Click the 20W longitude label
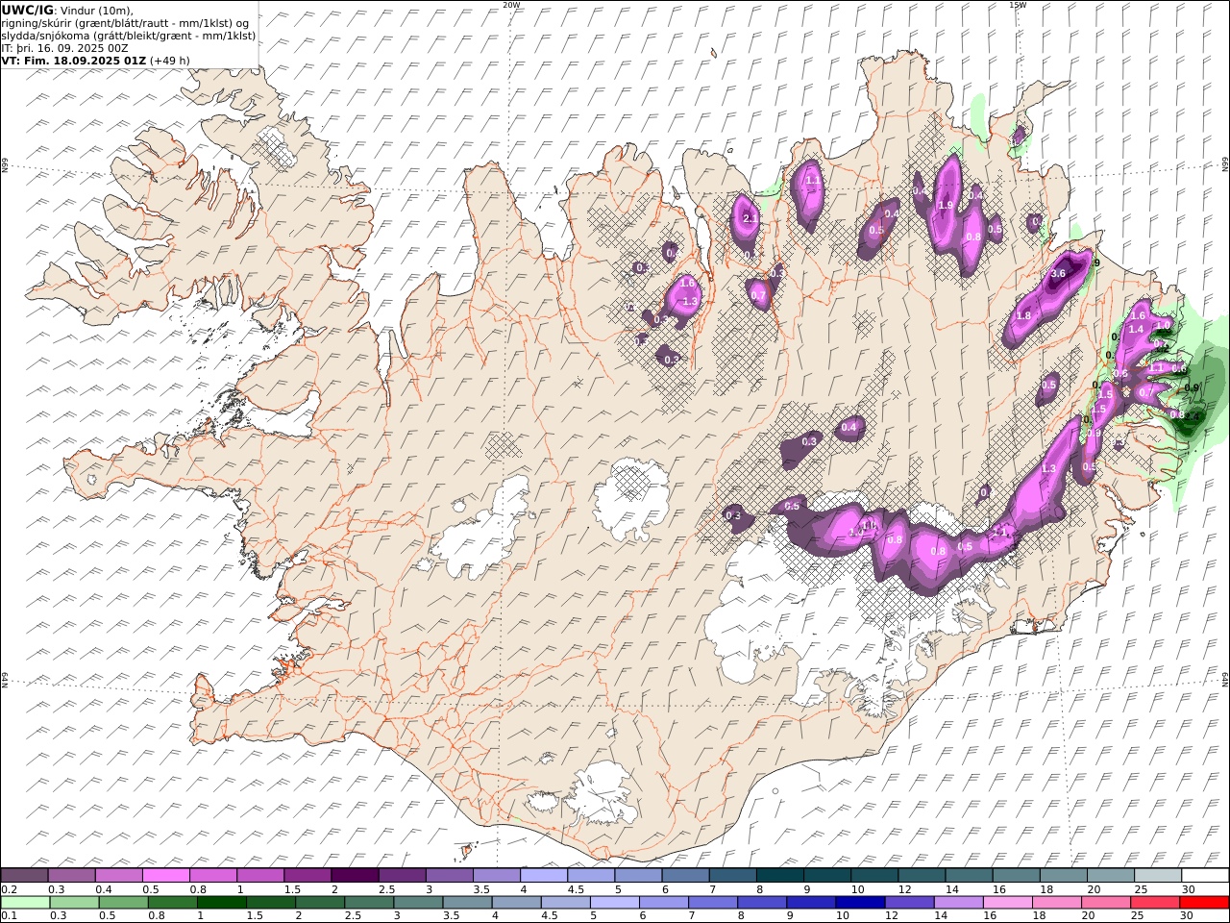 coord(511,5)
